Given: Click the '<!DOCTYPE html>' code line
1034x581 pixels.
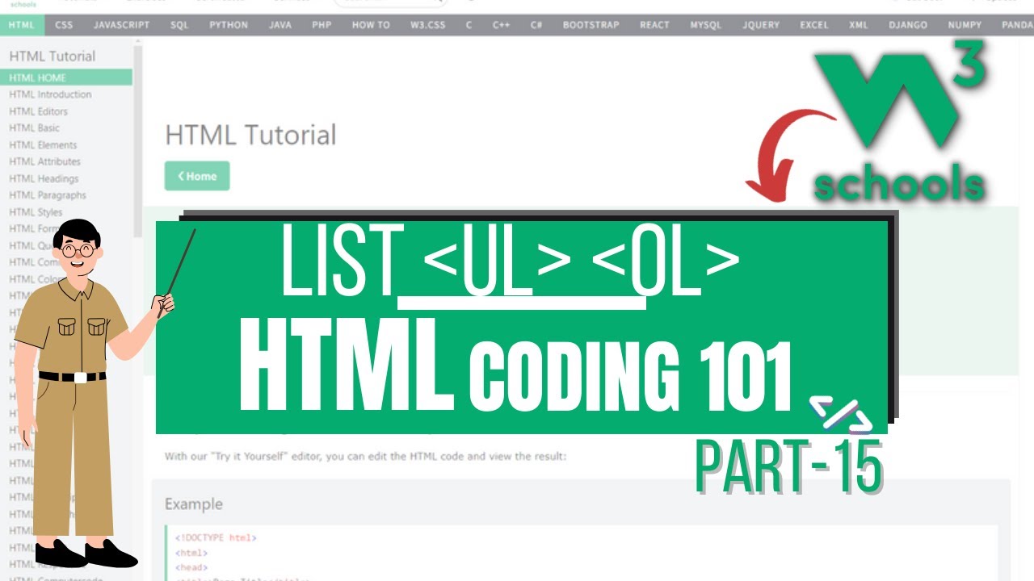Looking at the screenshot, I should (216, 537).
